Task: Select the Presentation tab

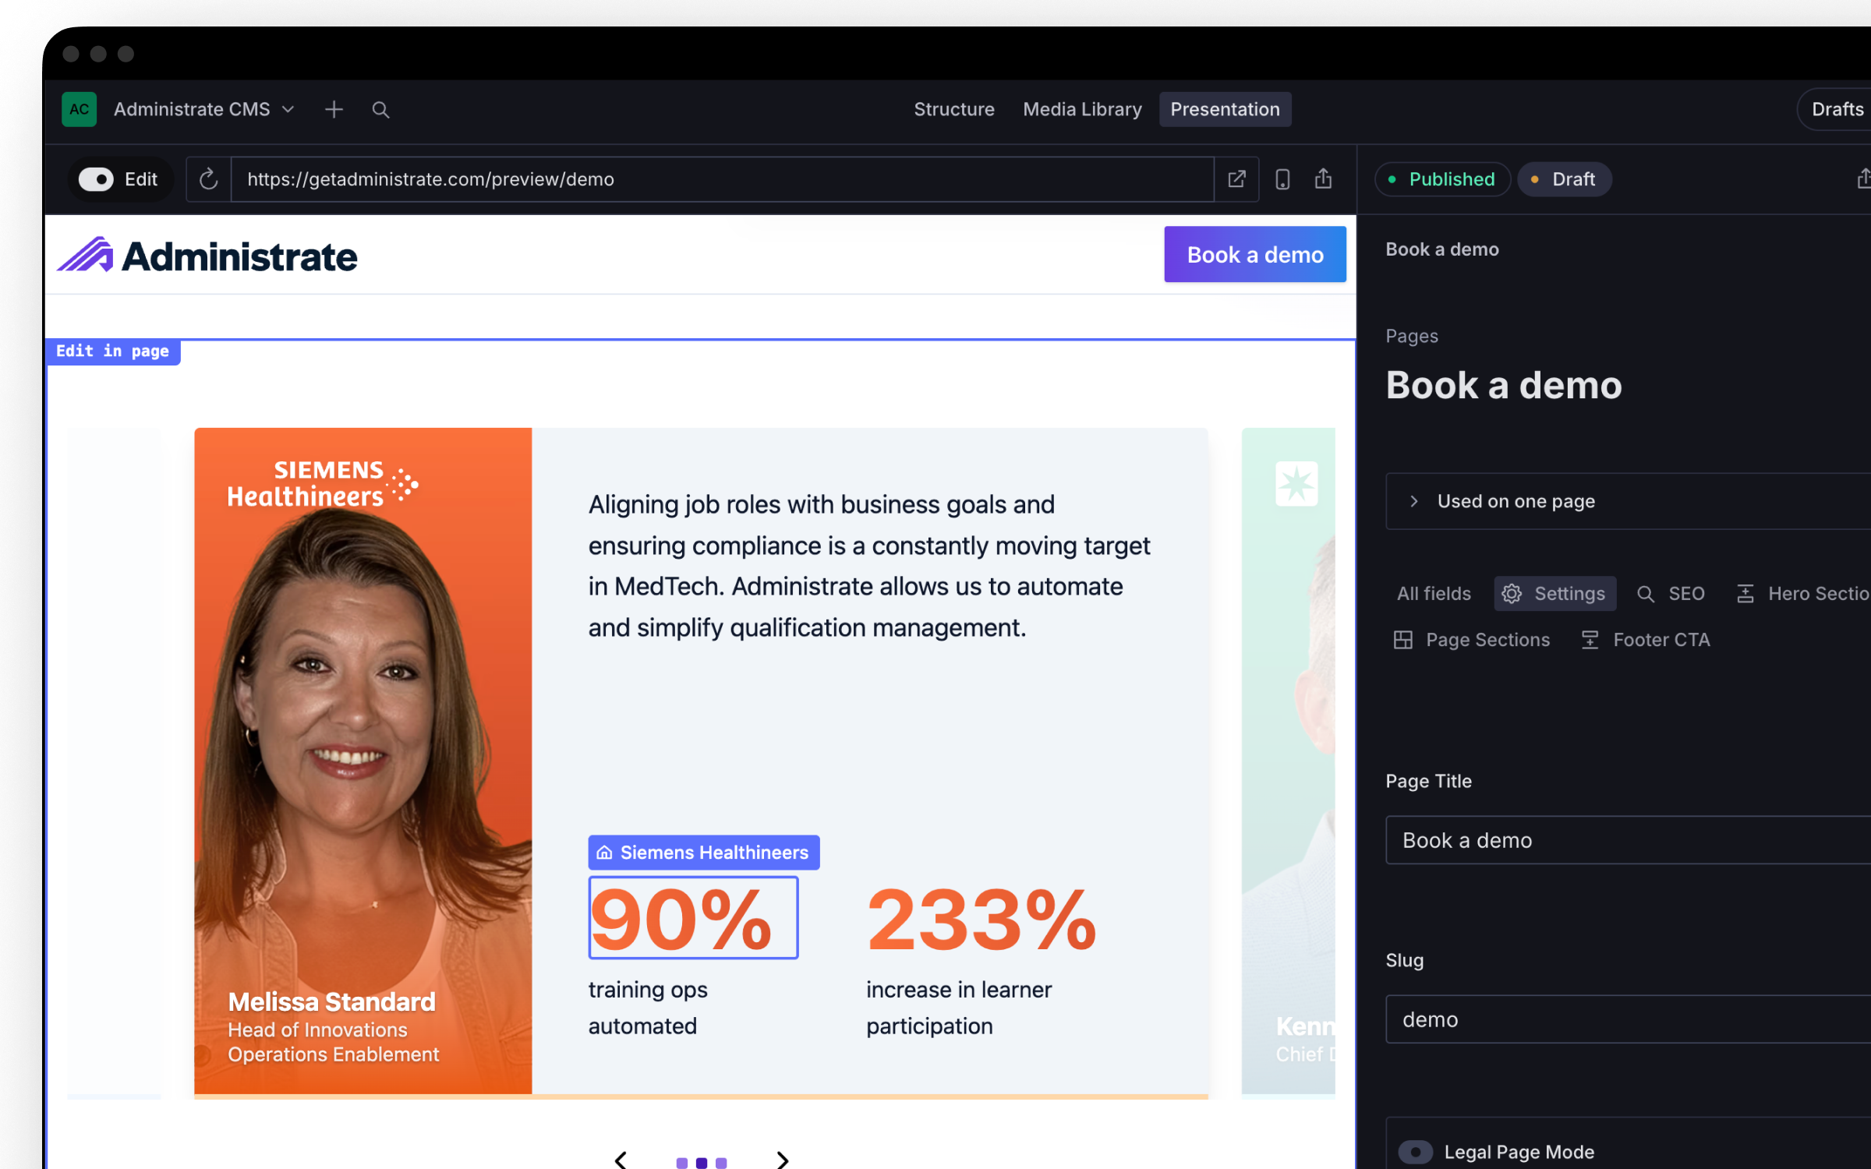Action: pos(1225,109)
